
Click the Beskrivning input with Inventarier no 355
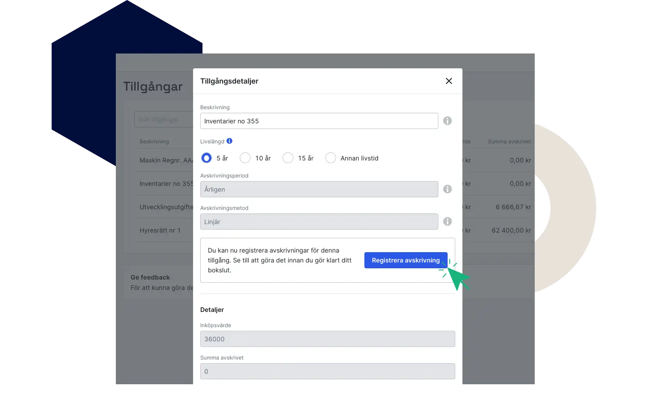click(x=319, y=121)
